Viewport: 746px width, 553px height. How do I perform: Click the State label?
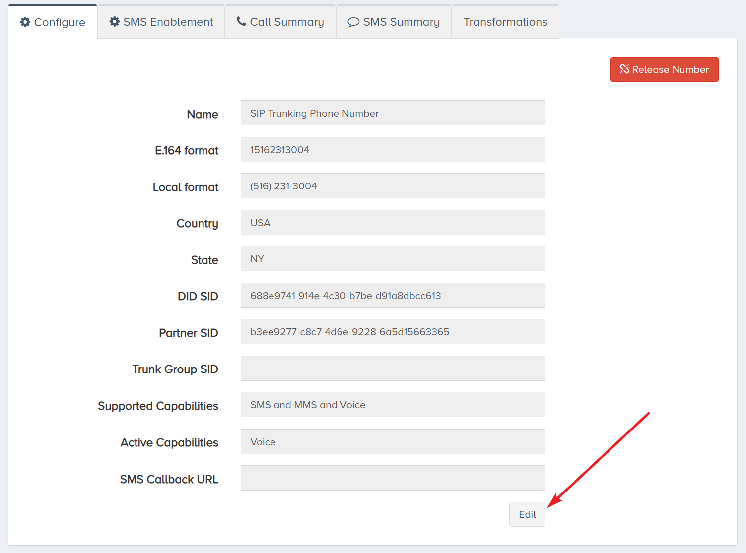point(204,260)
